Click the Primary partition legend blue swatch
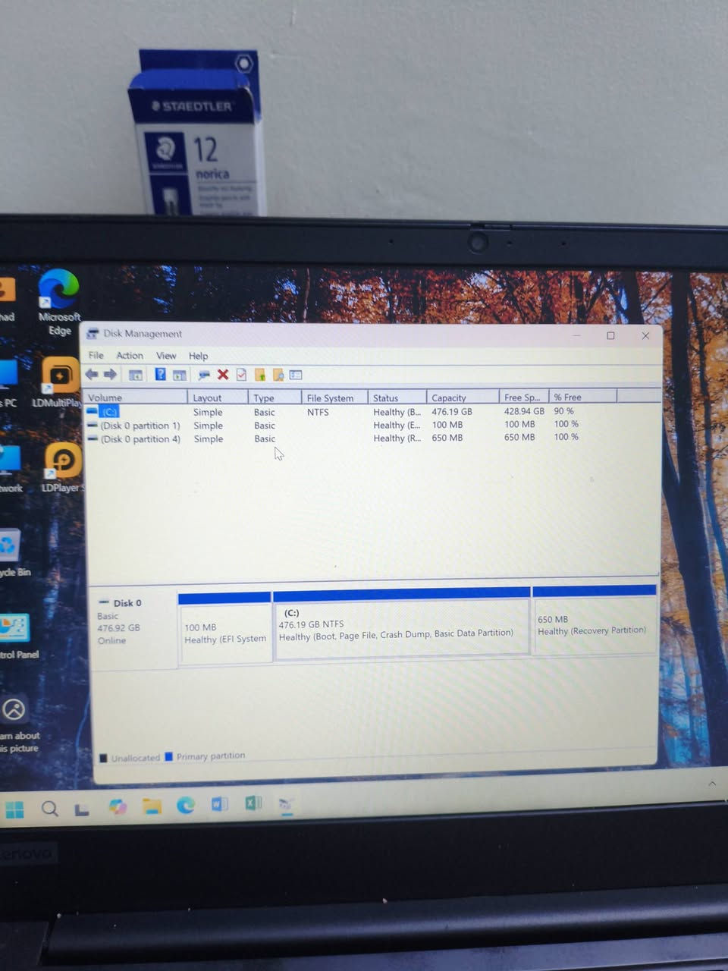 tap(169, 756)
